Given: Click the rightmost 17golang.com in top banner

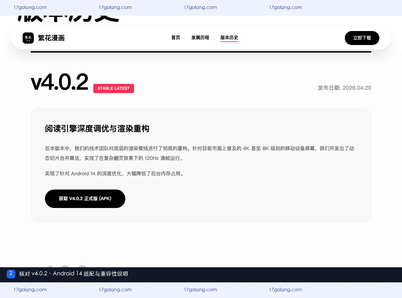Looking at the screenshot, I should coord(286,7).
